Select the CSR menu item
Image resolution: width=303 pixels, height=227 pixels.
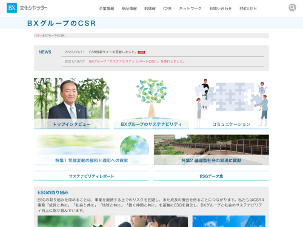[167, 8]
